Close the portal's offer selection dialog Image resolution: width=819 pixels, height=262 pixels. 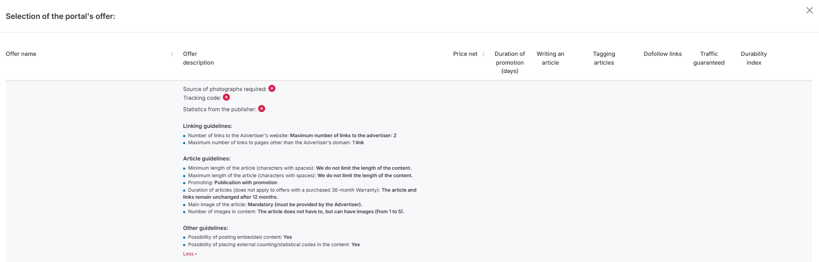coord(809,10)
